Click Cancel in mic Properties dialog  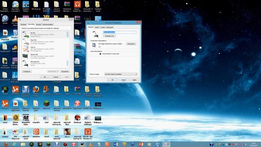pyautogui.click(x=123, y=80)
